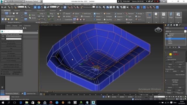This screenshot has height=105, width=187.
Task: Click the Target weld tool
Action: (129, 20)
